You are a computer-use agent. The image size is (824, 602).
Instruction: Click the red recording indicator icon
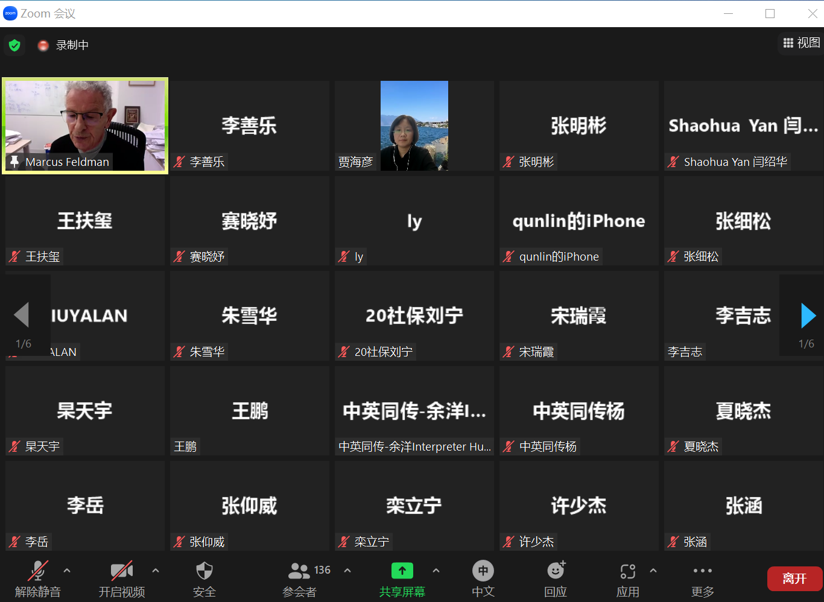pyautogui.click(x=43, y=45)
